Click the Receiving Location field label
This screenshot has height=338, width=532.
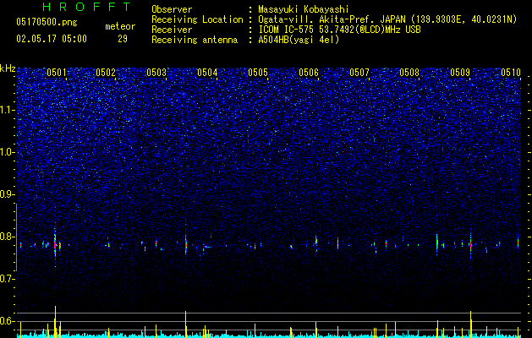point(197,19)
